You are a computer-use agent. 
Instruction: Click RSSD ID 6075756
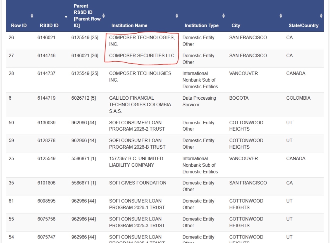pyautogui.click(x=46, y=219)
